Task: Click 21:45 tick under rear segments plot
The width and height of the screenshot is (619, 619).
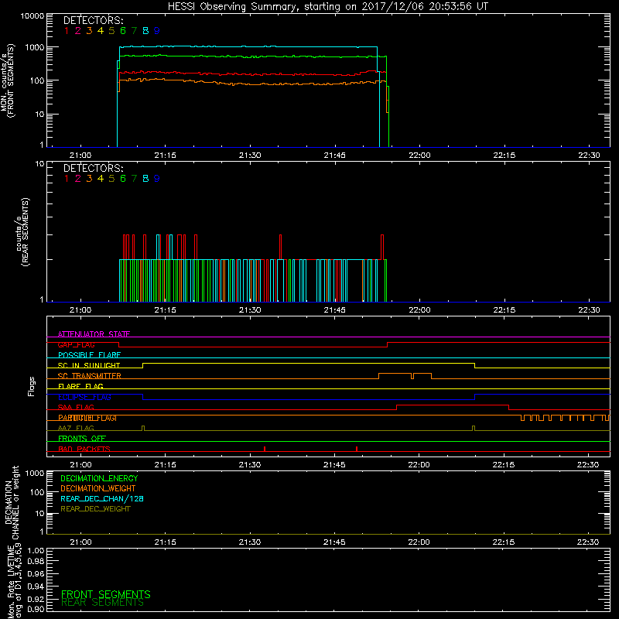Action: 335,310
